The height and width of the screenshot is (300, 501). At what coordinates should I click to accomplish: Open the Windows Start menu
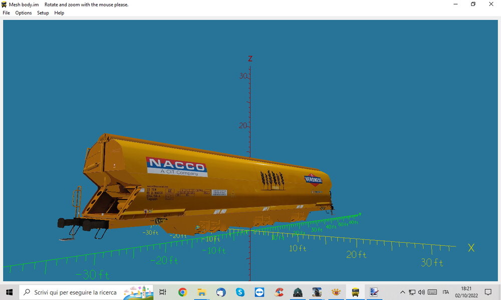[x=9, y=292]
